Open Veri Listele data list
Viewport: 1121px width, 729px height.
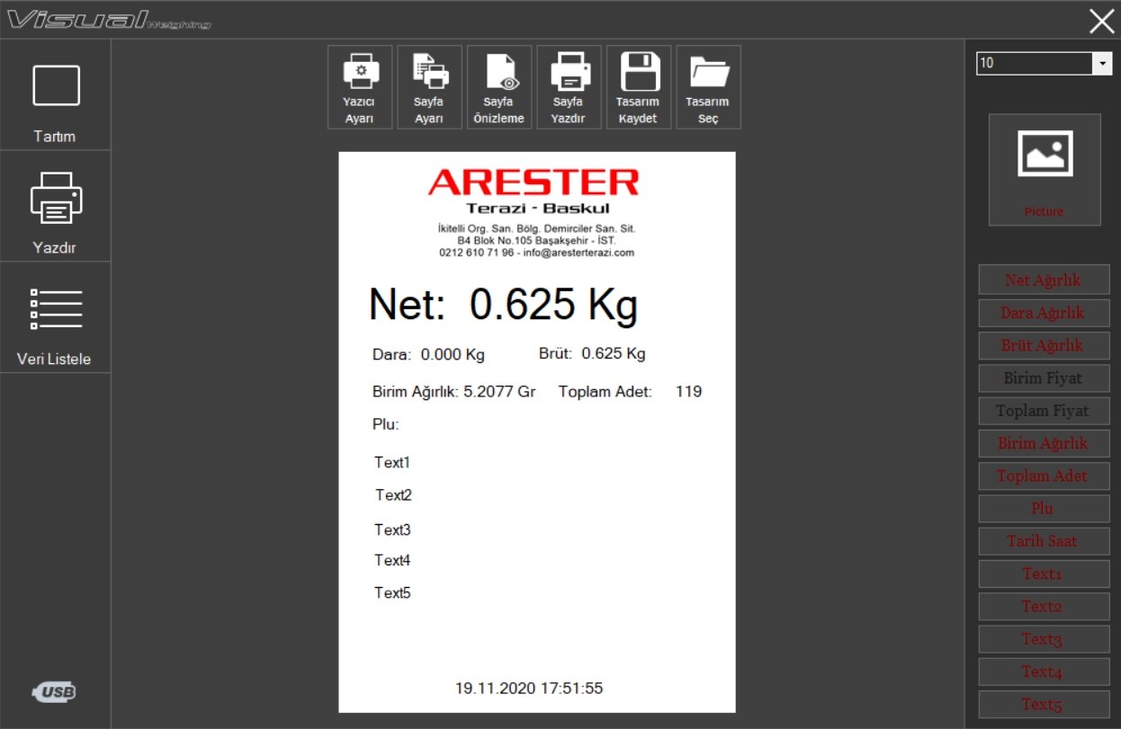[55, 318]
